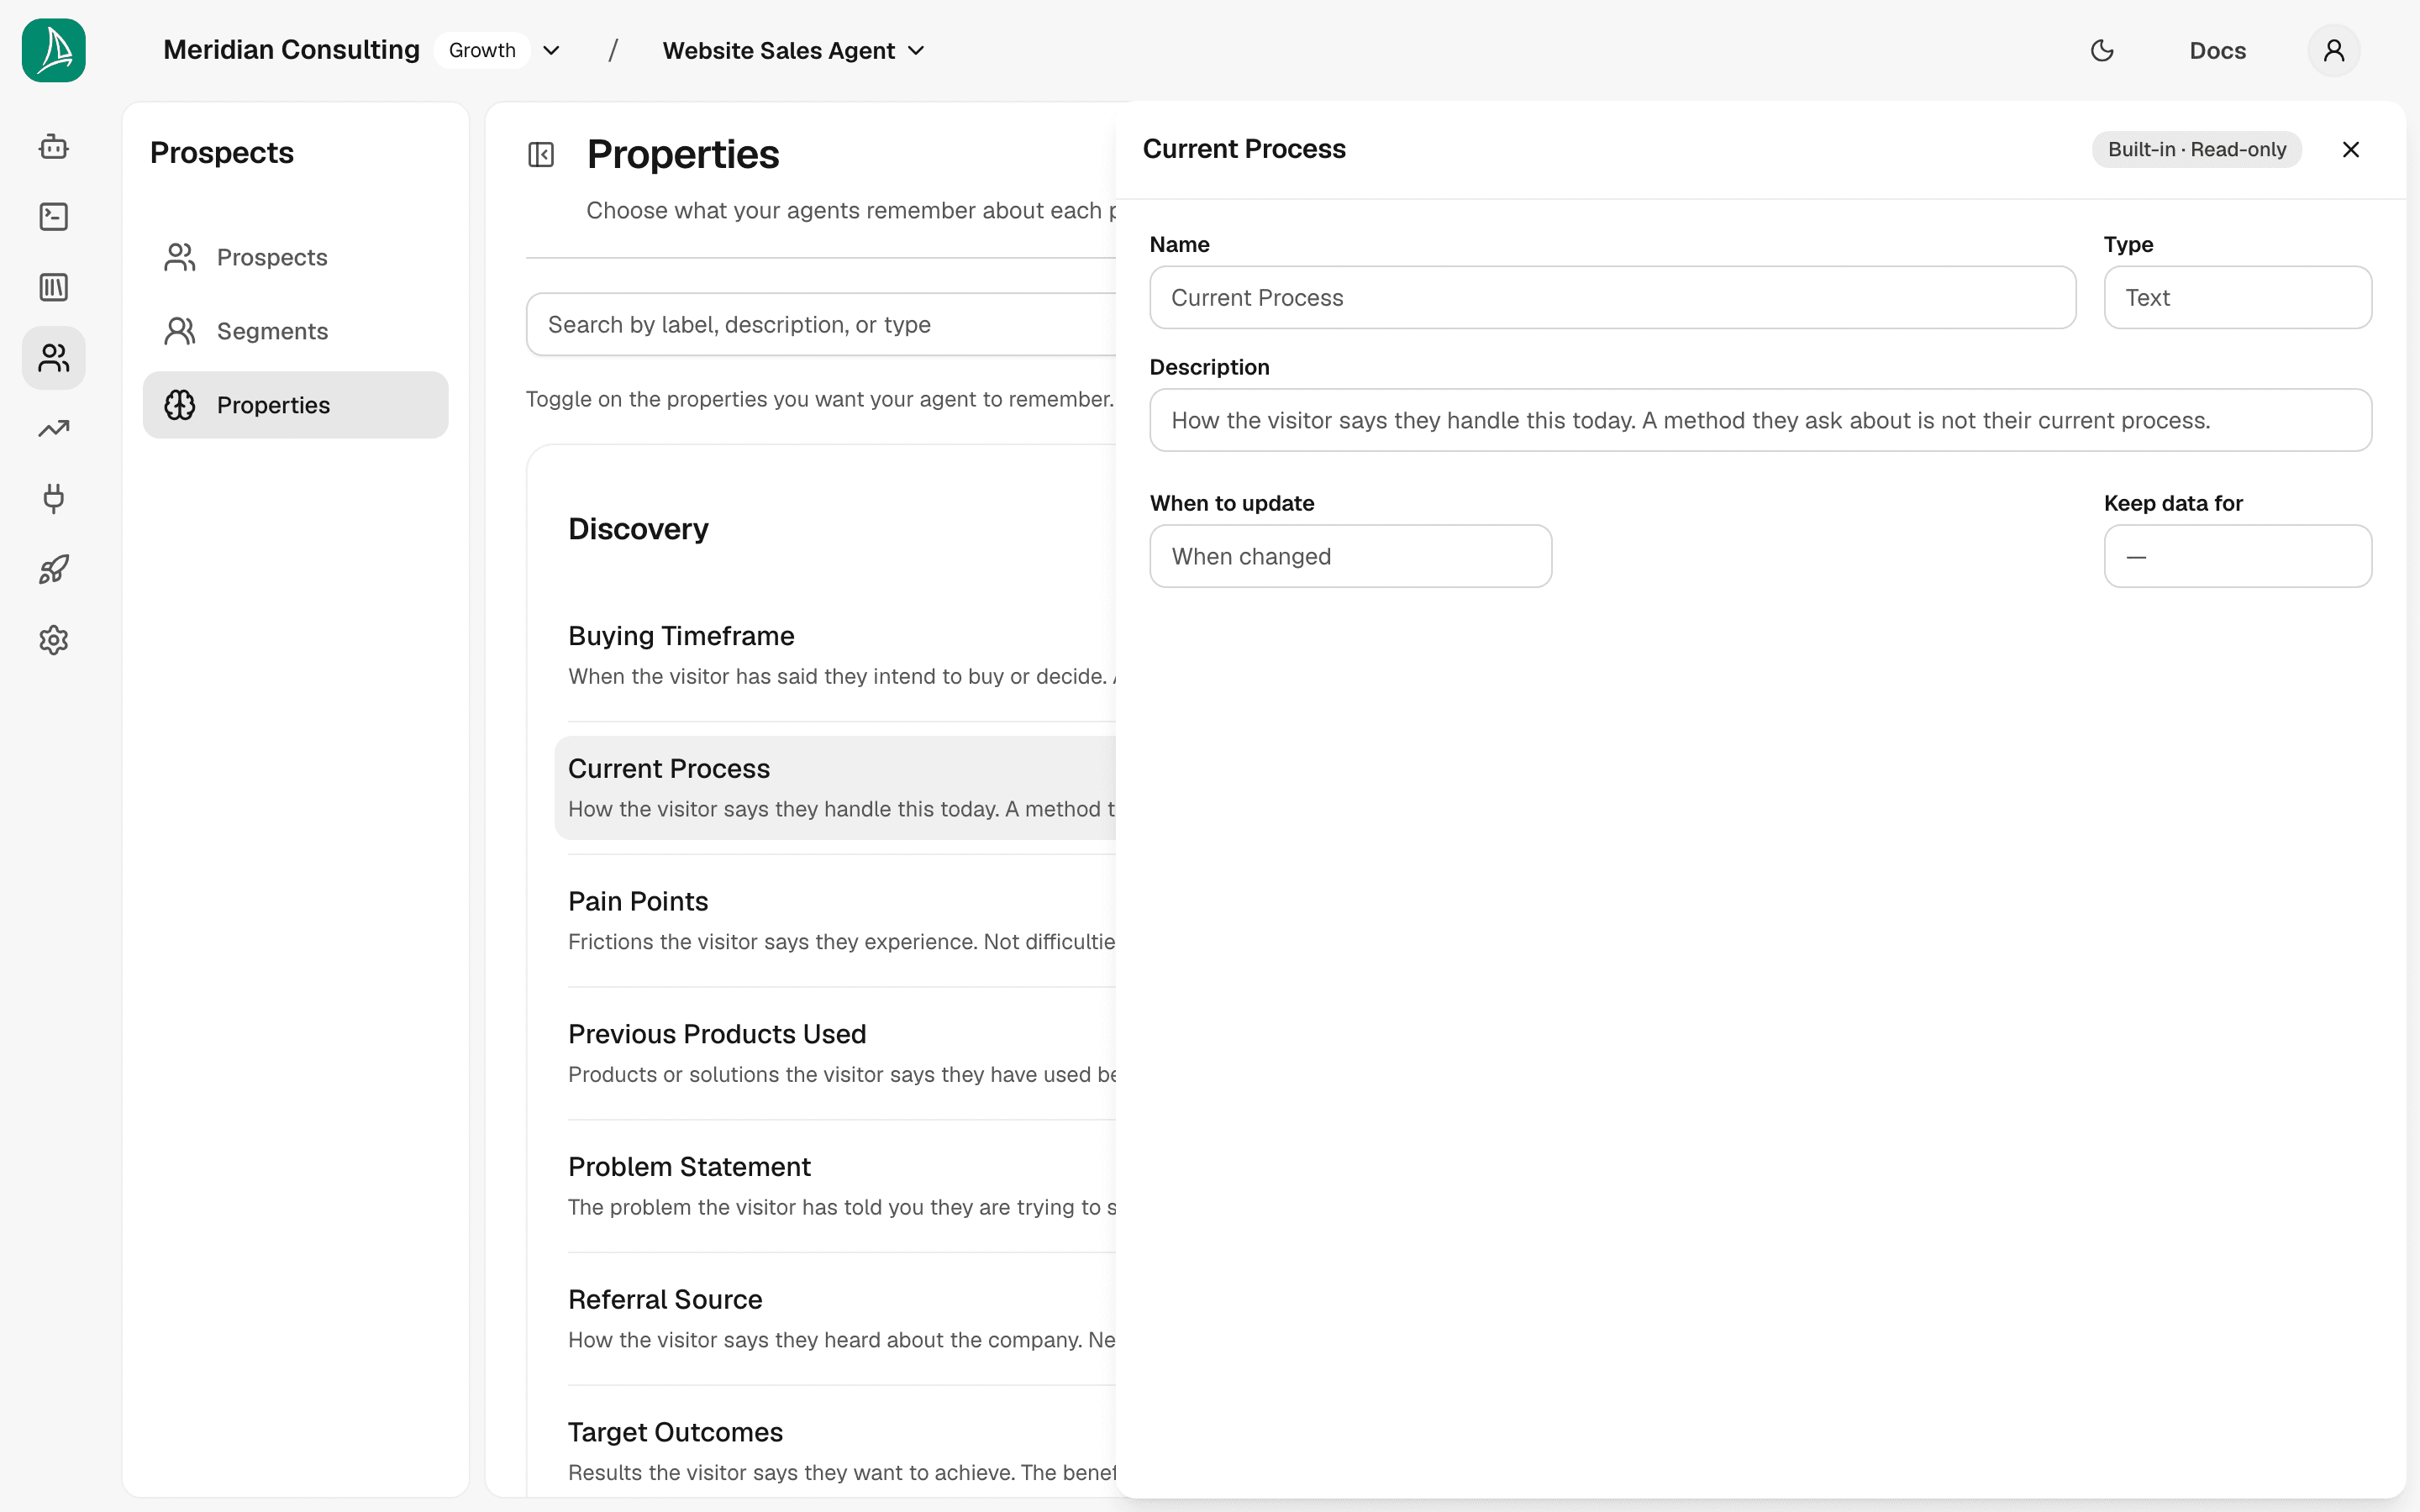This screenshot has width=2420, height=1512.
Task: Select the Prospects people icon in sidebar
Action: point(54,358)
